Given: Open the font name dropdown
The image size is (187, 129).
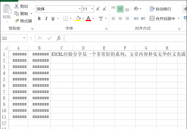Looking at the screenshot, I should point(80,9).
